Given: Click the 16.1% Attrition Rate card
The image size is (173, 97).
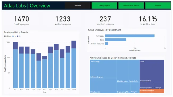Looking at the screenshot, I should click(x=148, y=21).
